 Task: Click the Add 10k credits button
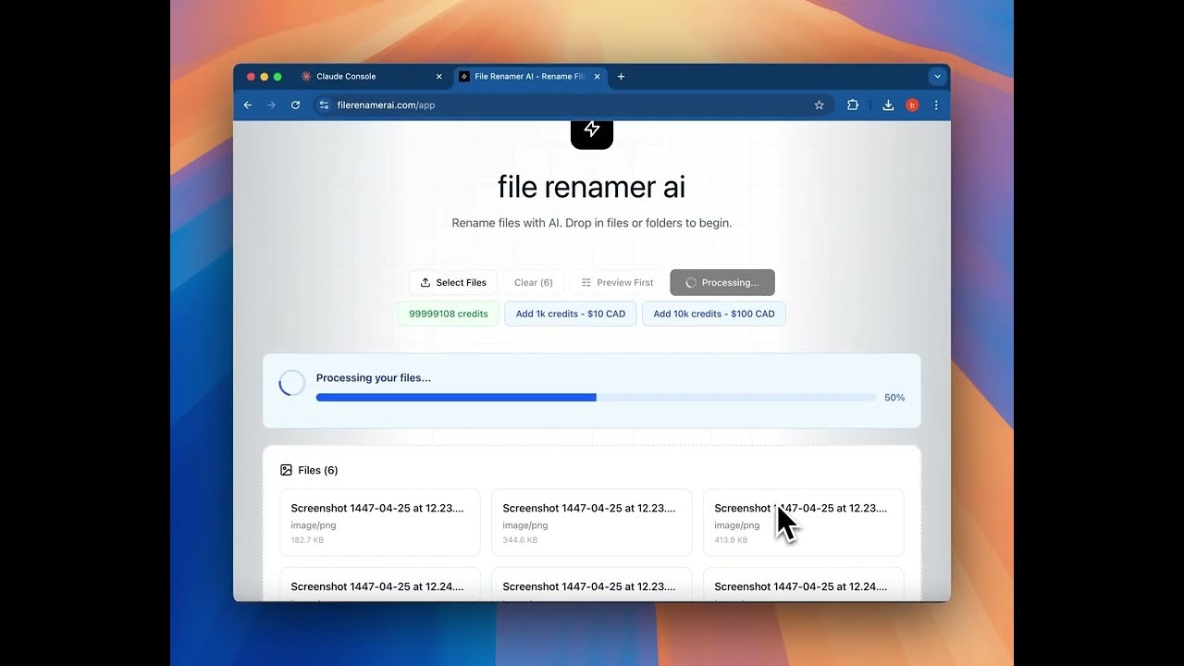(x=714, y=314)
